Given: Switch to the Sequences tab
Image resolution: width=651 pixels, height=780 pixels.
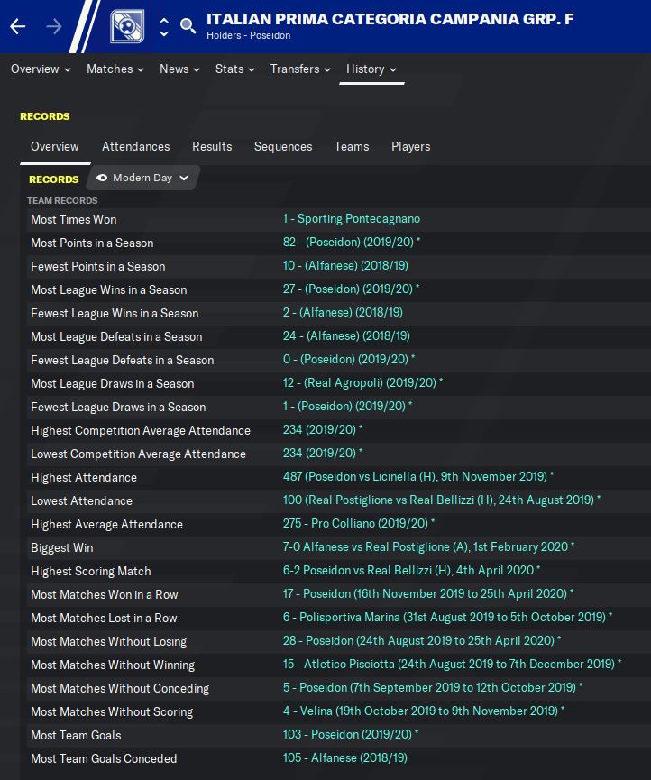Looking at the screenshot, I should (x=283, y=146).
